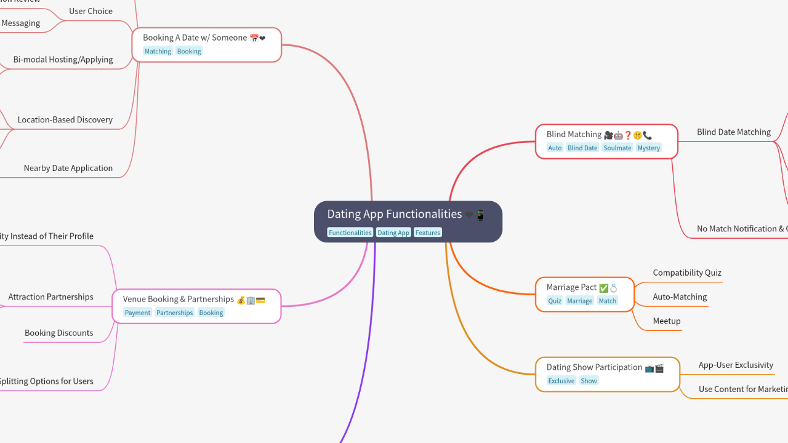Click the Dating App tag on central node

(393, 233)
